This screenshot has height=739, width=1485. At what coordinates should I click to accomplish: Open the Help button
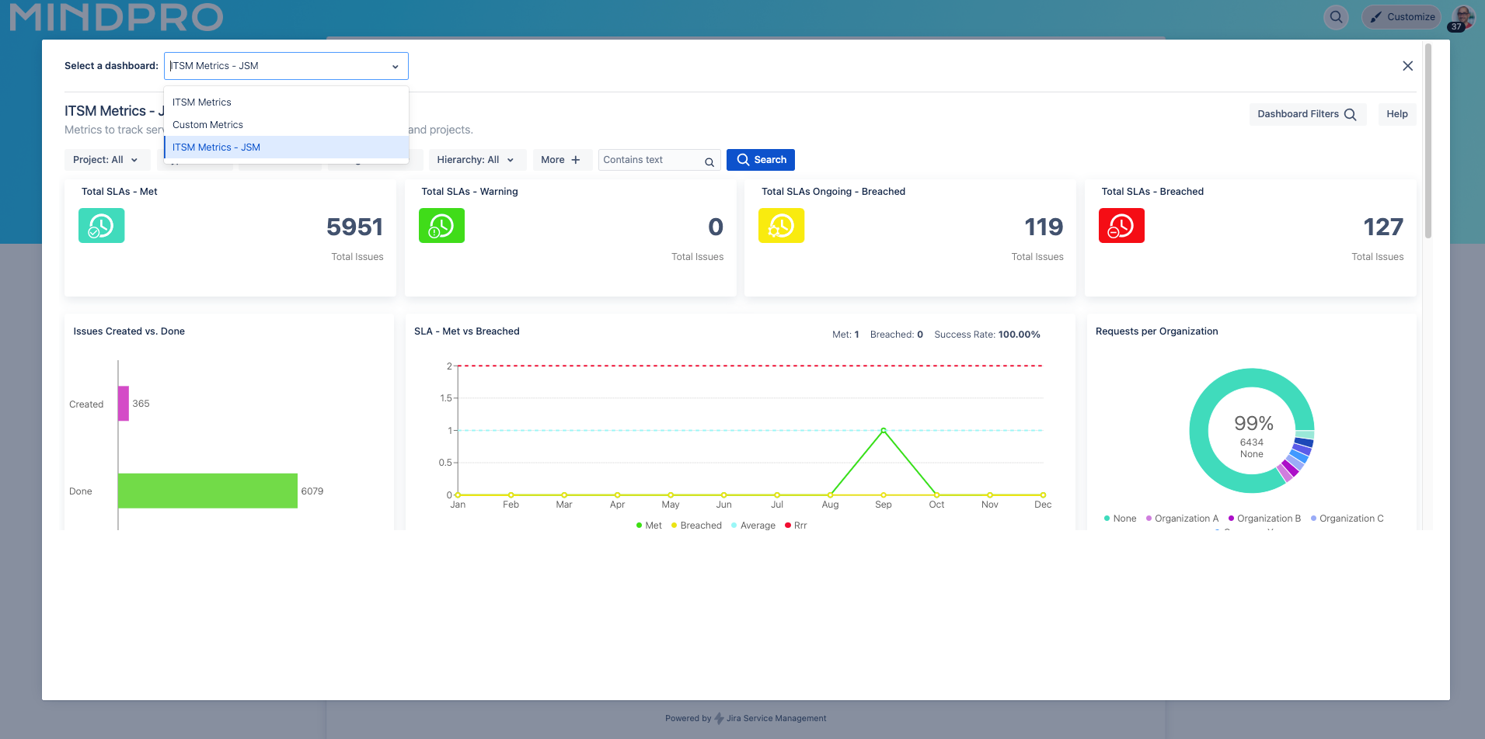pyautogui.click(x=1396, y=113)
